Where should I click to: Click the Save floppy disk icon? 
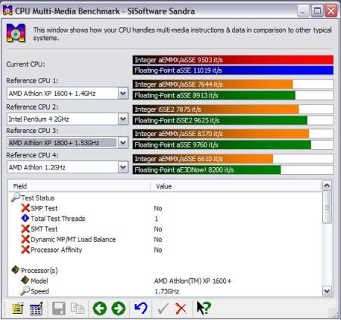coord(59,308)
